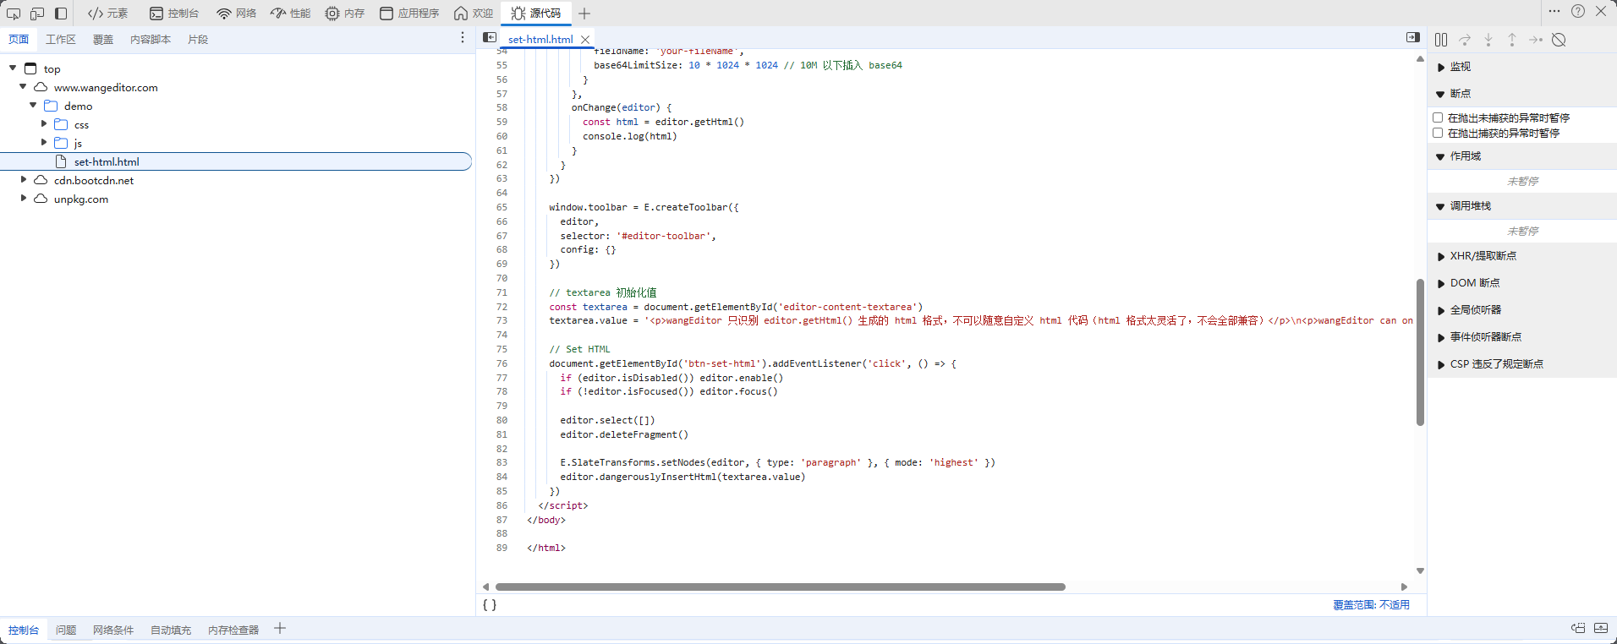The image size is (1617, 644).
Task: Expand the quick view drawer icon
Action: point(1601,629)
